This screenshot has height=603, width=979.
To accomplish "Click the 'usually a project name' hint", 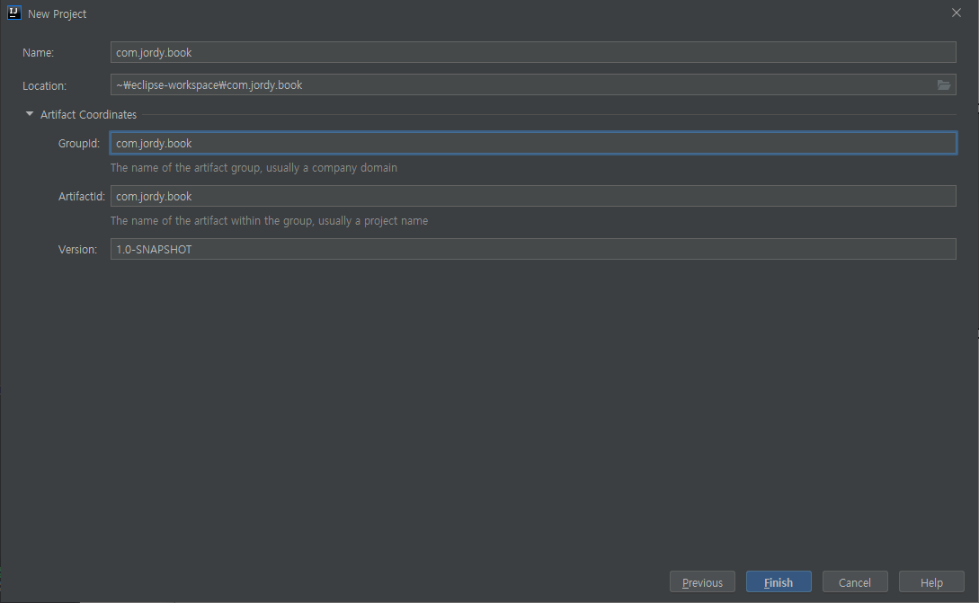I will tap(373, 221).
